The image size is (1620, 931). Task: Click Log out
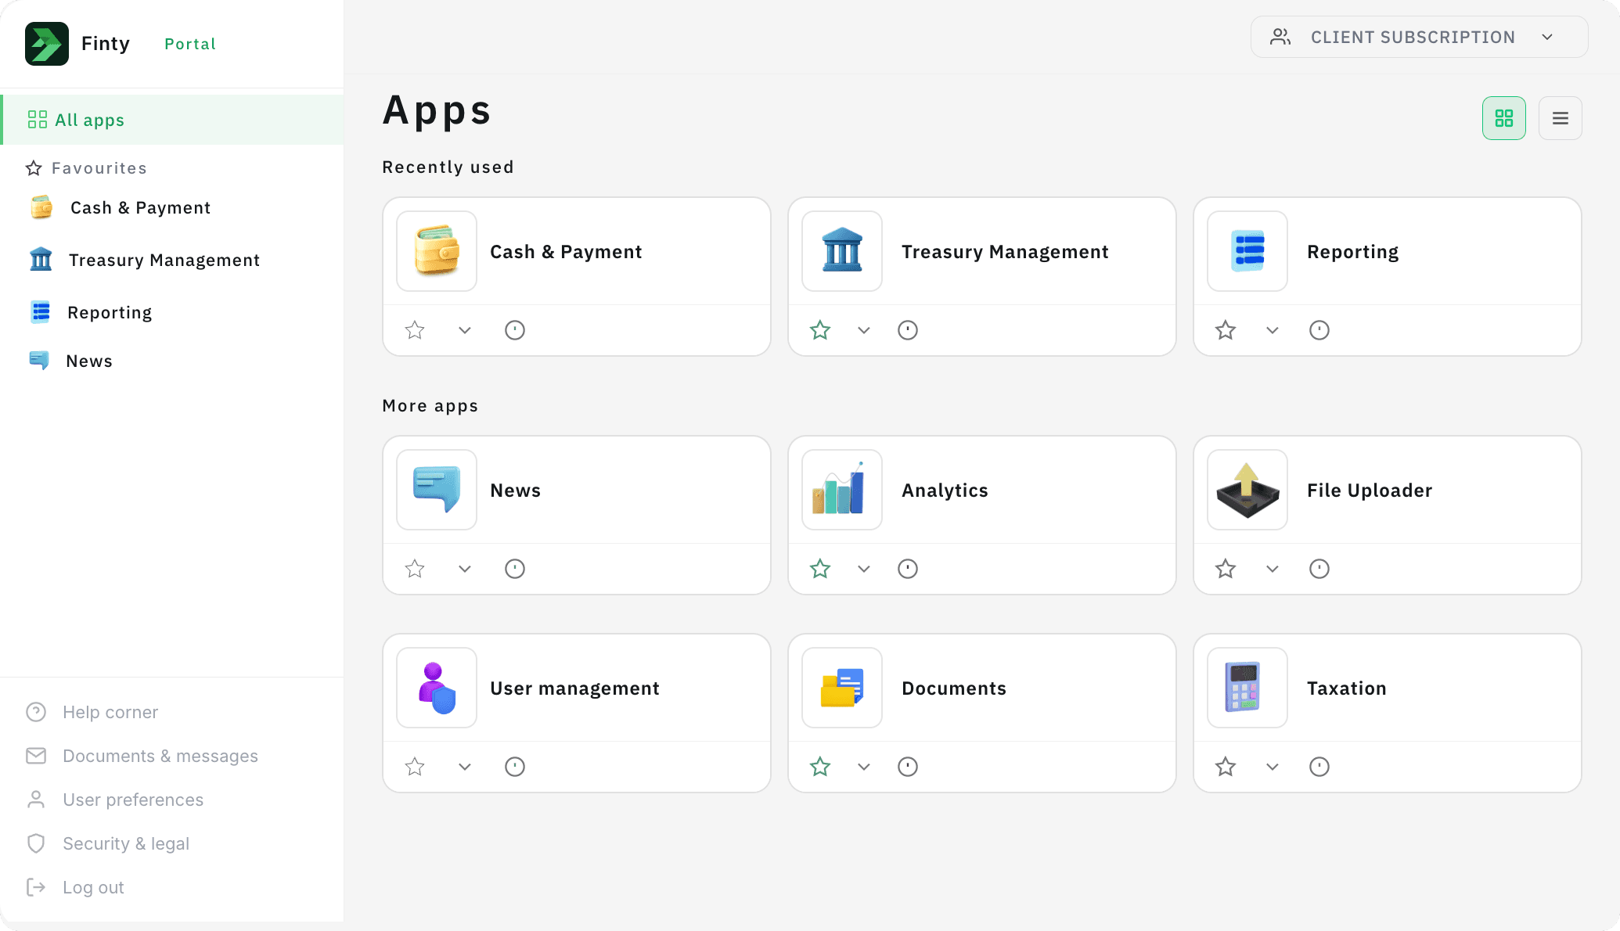click(75, 887)
